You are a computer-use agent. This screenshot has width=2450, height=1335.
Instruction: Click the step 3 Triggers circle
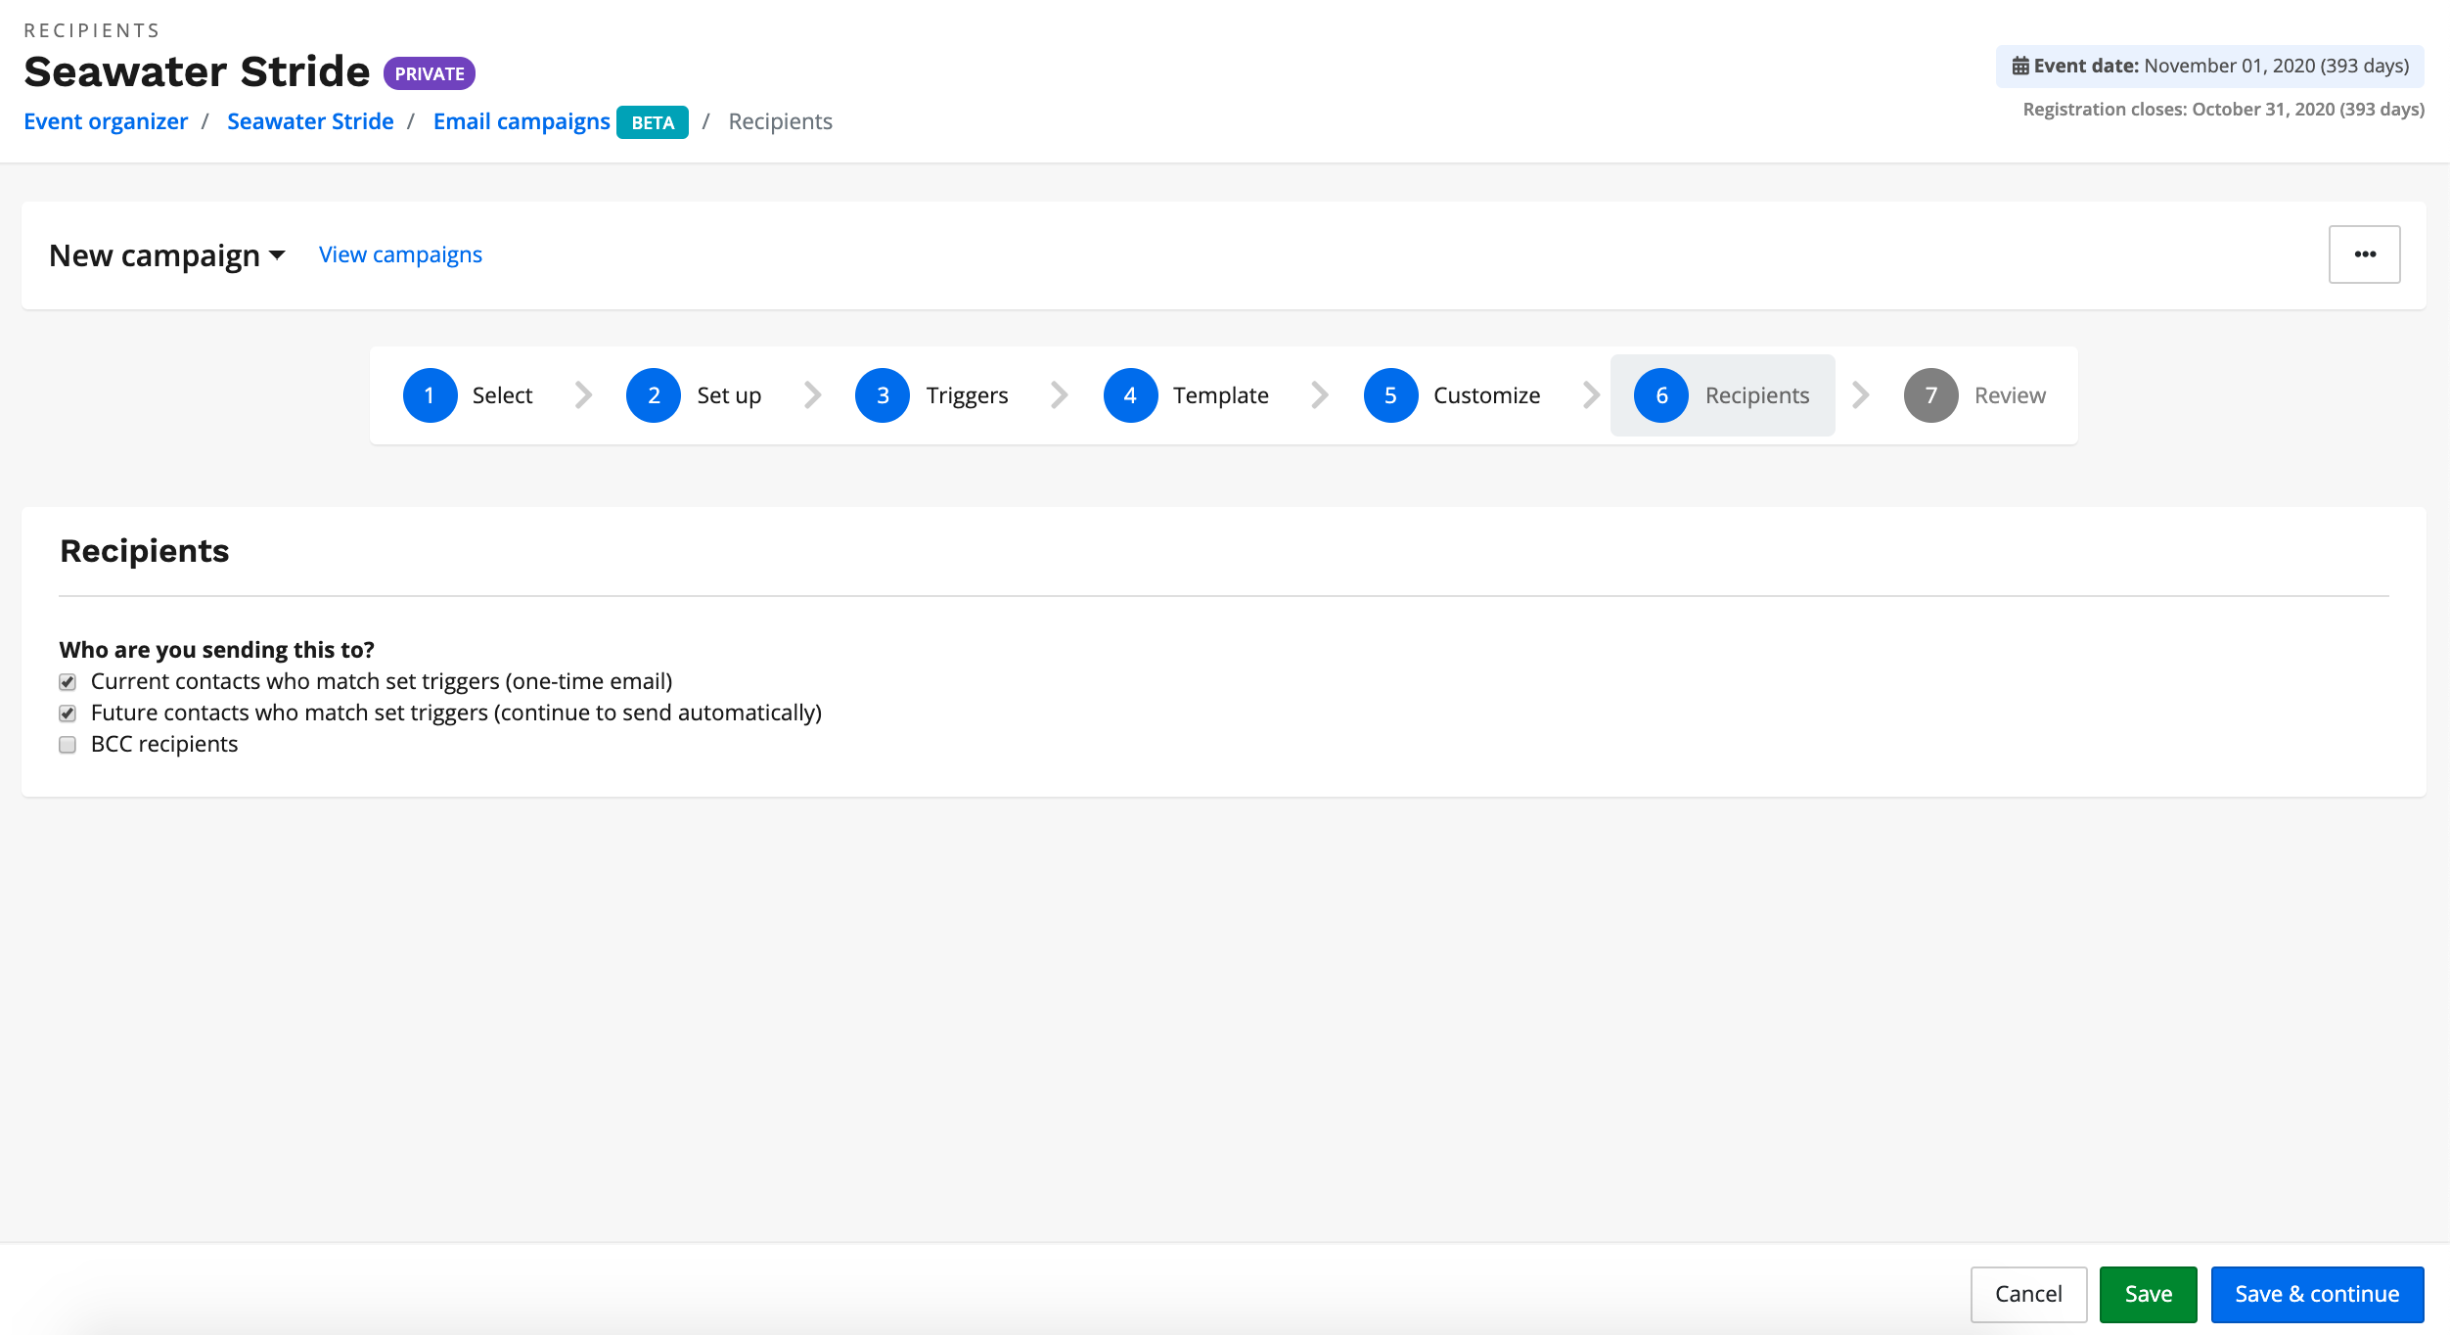[x=883, y=395]
